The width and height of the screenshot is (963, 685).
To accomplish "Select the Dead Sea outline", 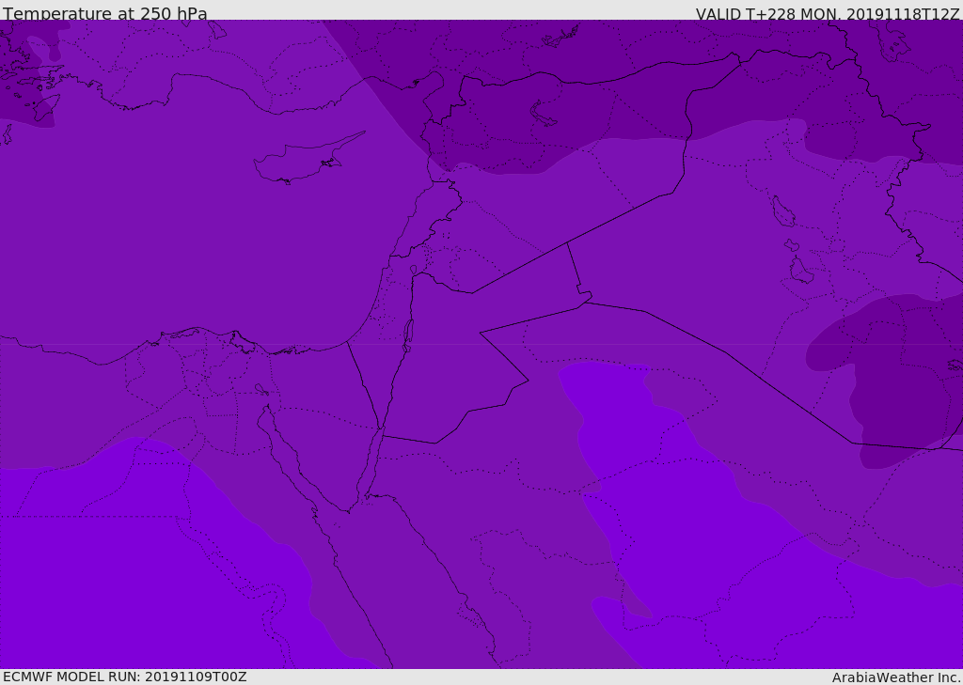I will coord(408,333).
